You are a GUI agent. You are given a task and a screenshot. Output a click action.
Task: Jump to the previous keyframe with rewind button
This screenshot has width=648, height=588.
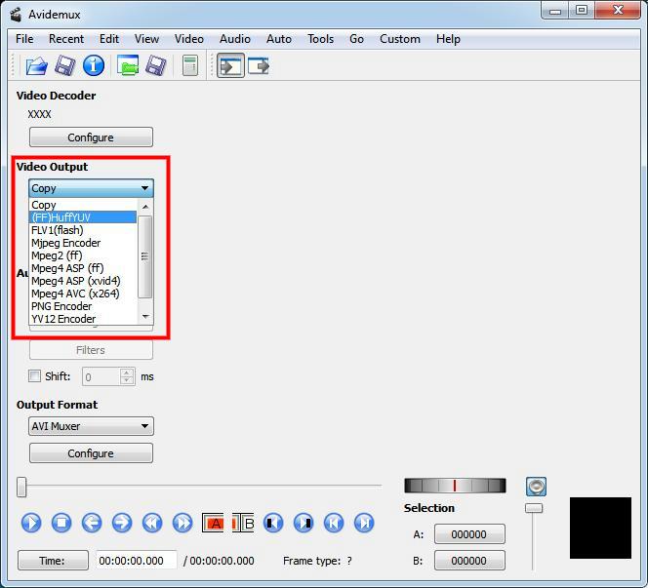[152, 523]
